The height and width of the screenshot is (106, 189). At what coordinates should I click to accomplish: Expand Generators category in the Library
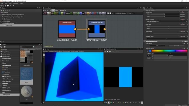pyautogui.click(x=1, y=61)
